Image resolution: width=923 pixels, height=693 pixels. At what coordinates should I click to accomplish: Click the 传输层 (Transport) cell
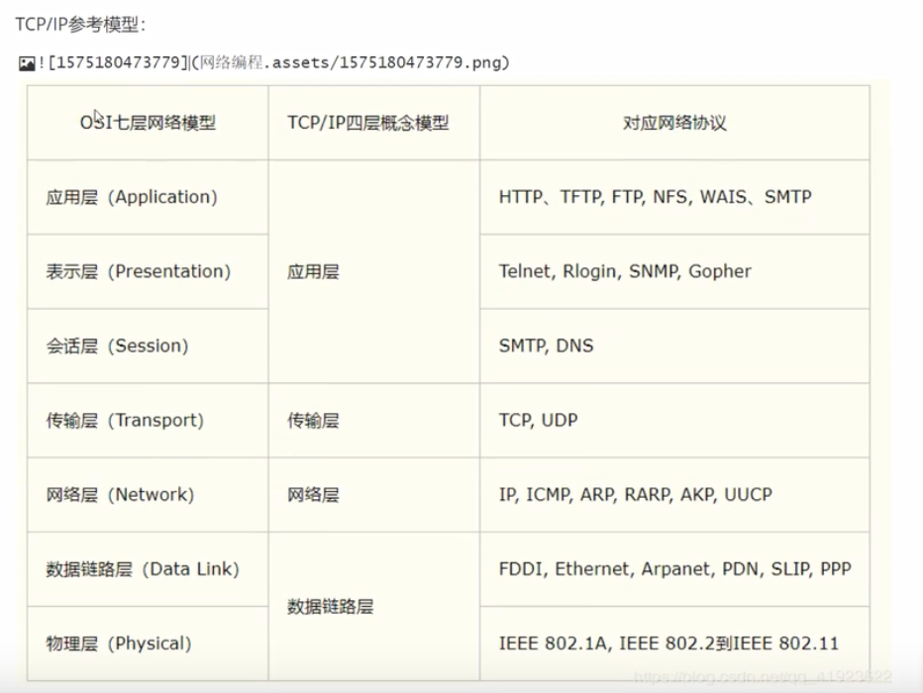[x=148, y=421]
